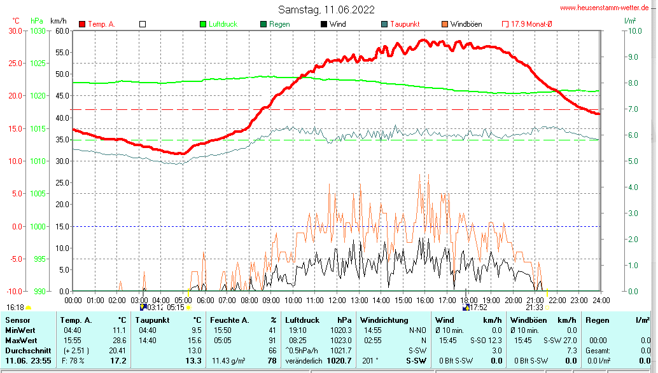The height and width of the screenshot is (373, 658).
Task: Click the dark green Regen legend square
Action: pos(263,24)
